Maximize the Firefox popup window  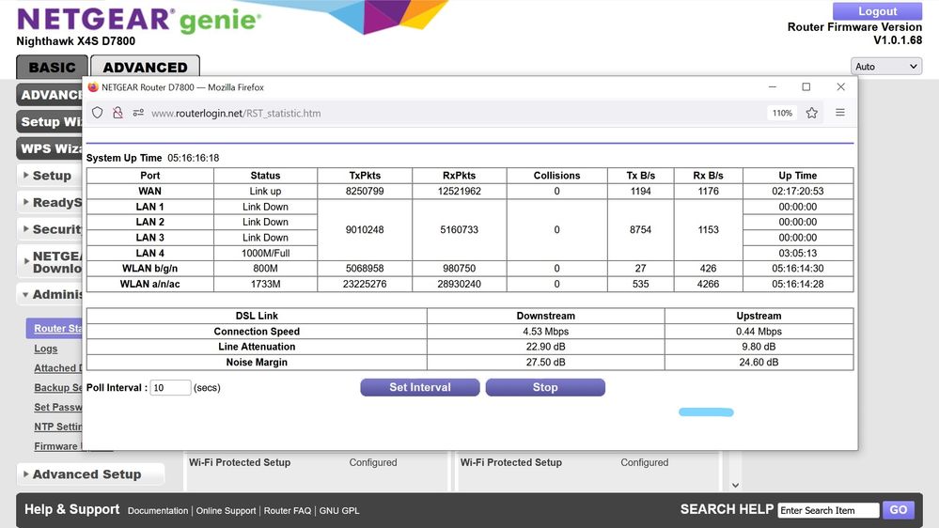806,87
